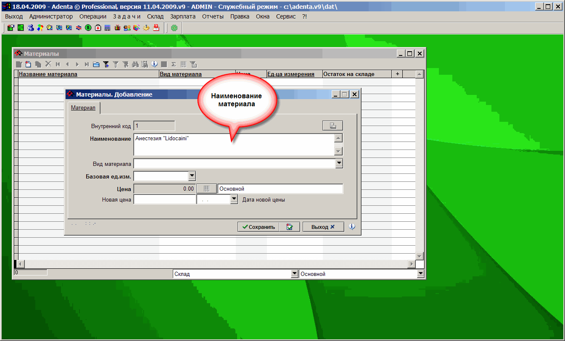Click into the Новая цена input field
The image size is (565, 341).
click(164, 200)
